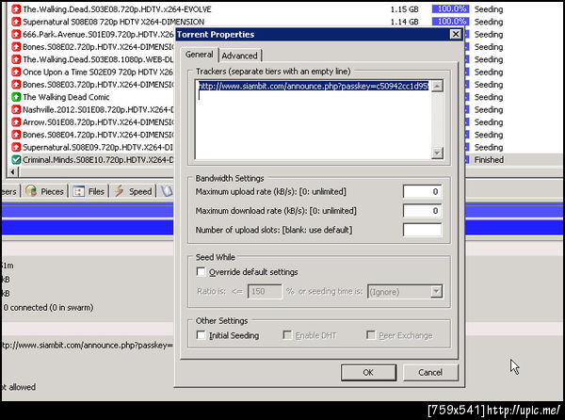The height and width of the screenshot is (420, 565).
Task: Click status icon of Supernatural.S08E09 torrent
Action: pyautogui.click(x=16, y=147)
